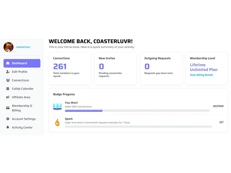Open Account Settings from the sidebar
This screenshot has width=231, height=173.
click(24, 119)
